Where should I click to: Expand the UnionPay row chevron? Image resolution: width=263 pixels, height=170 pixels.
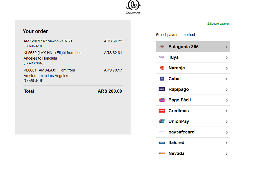[x=227, y=122]
